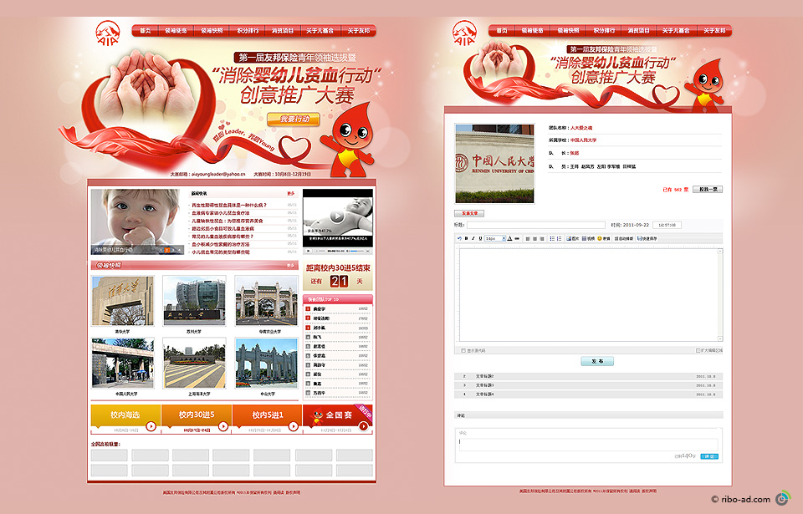Pick the font color A icon
The width and height of the screenshot is (803, 514).
click(x=510, y=238)
